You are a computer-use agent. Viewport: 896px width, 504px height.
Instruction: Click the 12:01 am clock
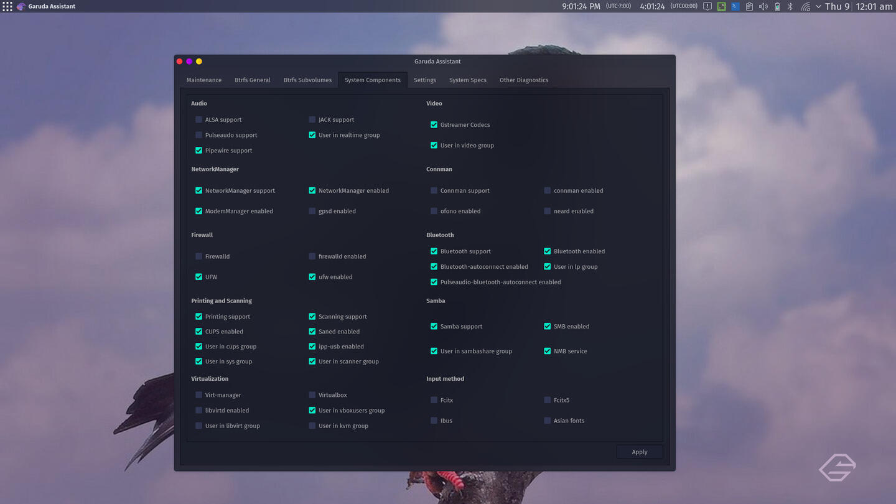click(874, 6)
